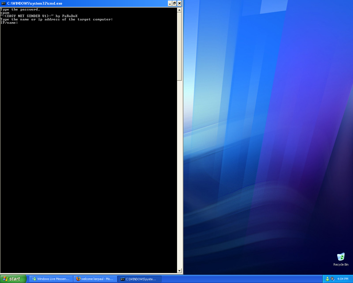The height and width of the screenshot is (283, 353).
Task: Switch to the welcome kerpaul Firefox window
Action: [95, 279]
